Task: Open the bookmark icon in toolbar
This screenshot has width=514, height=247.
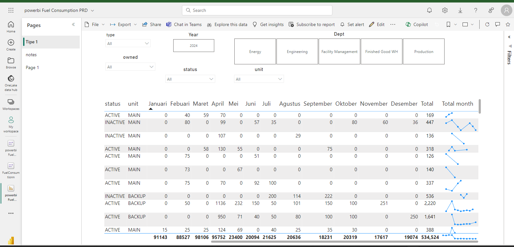Action: (x=448, y=24)
